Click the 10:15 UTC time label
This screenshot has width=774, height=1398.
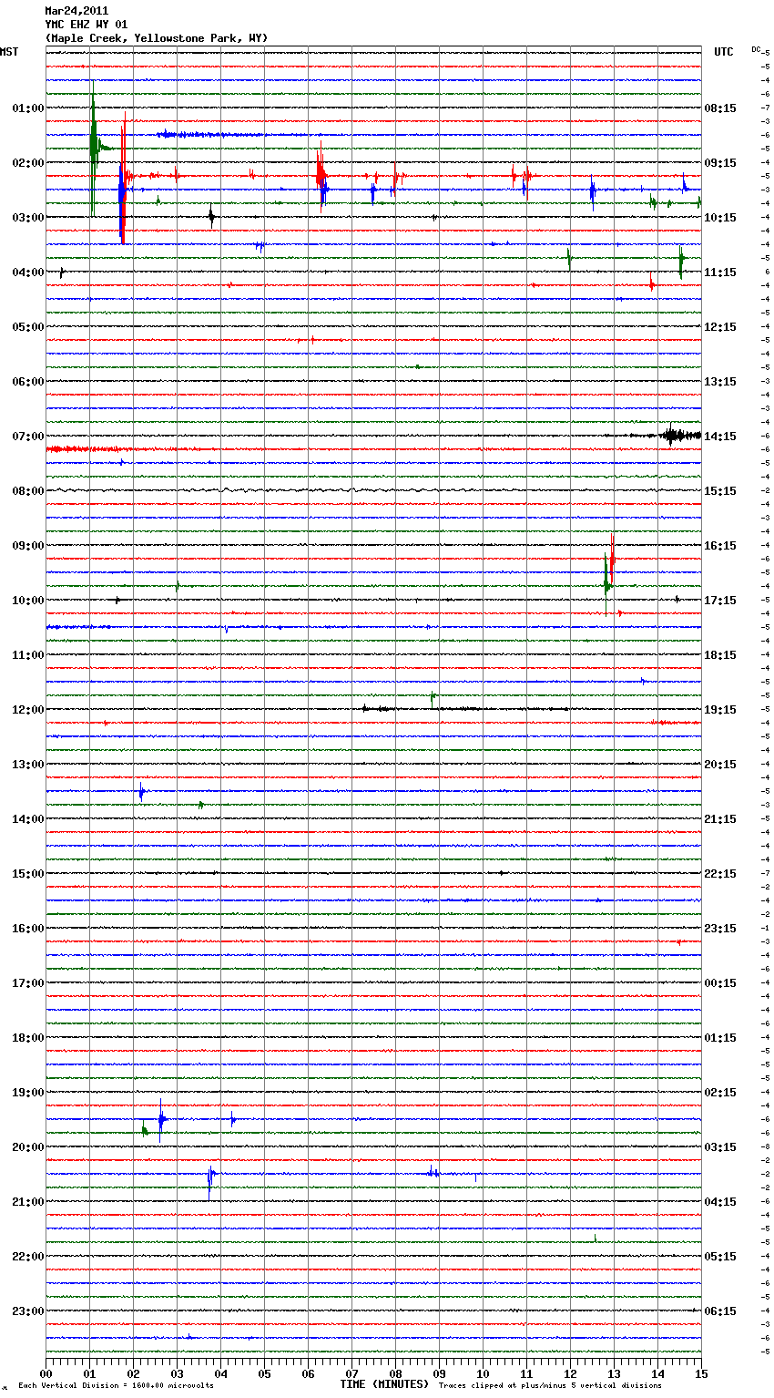tap(720, 218)
